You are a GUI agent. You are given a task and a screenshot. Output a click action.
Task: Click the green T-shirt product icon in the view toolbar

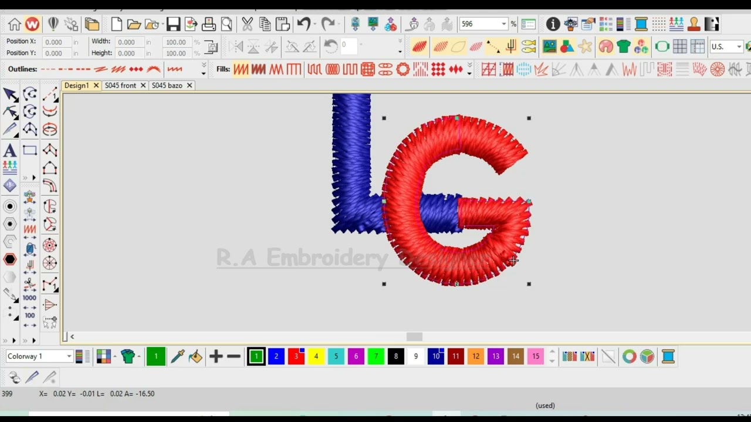click(624, 46)
